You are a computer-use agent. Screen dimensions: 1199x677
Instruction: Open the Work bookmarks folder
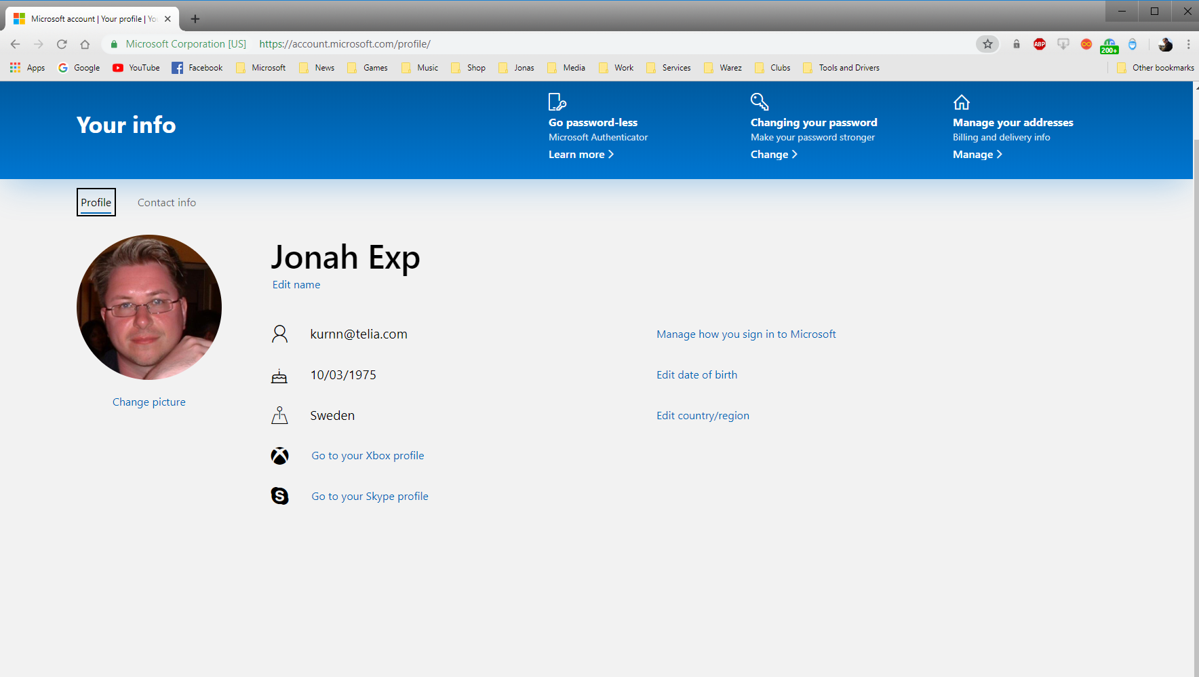click(616, 68)
